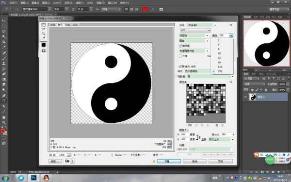This screenshot has height=182, width=291.
Task: Select the Slice Select tool in dialog
Action: [x=44, y=29]
